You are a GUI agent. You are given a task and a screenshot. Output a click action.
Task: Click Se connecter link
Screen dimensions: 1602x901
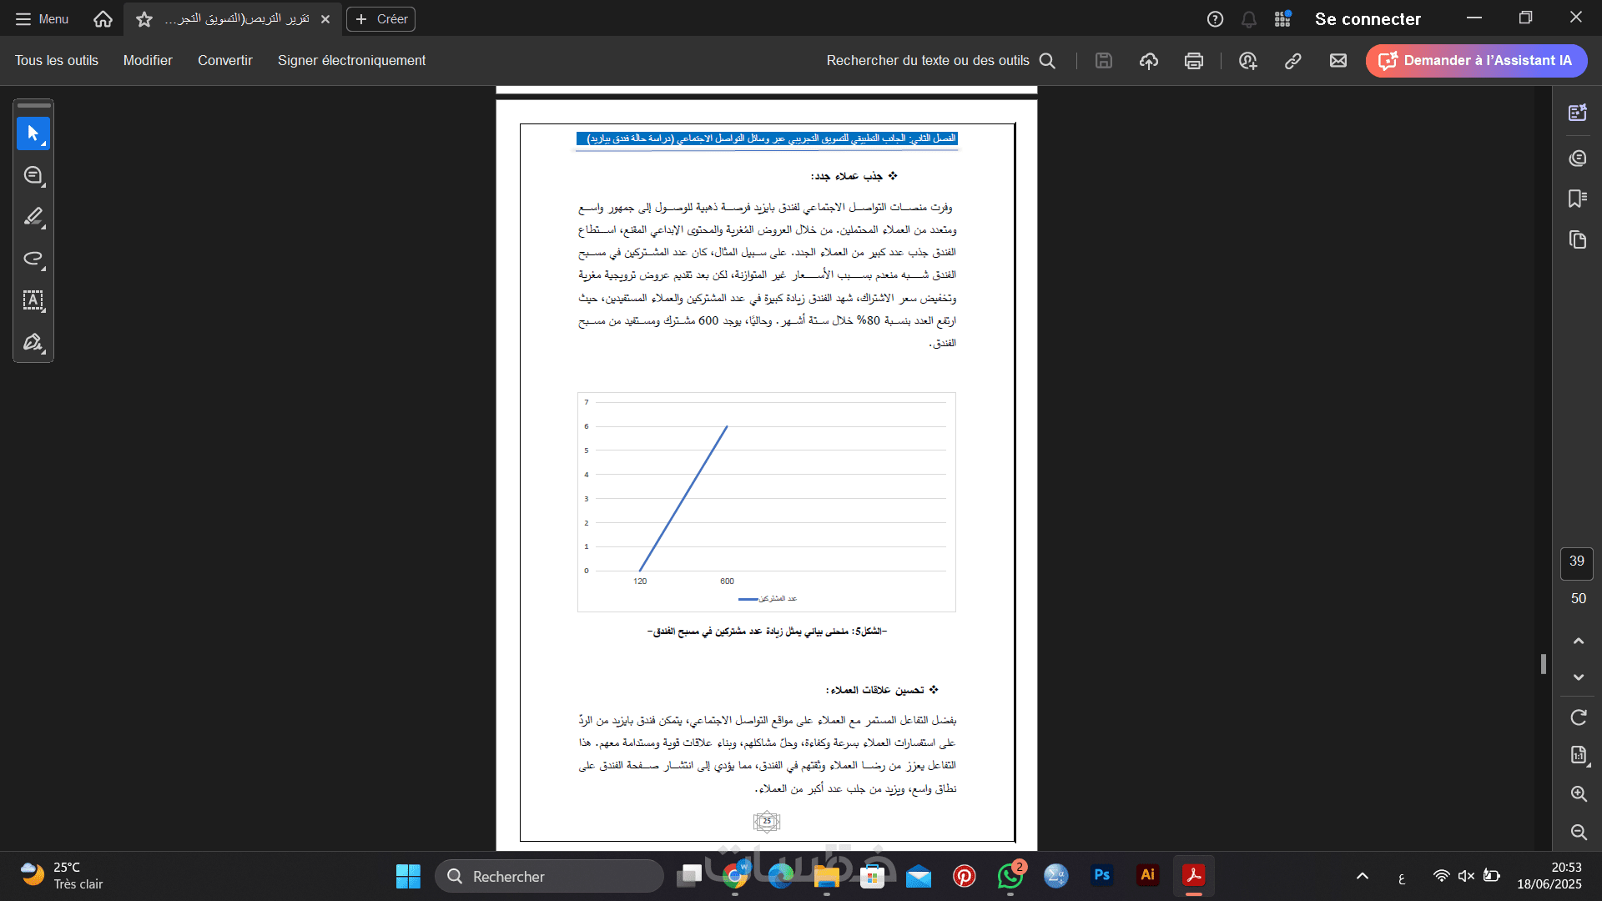click(x=1368, y=19)
